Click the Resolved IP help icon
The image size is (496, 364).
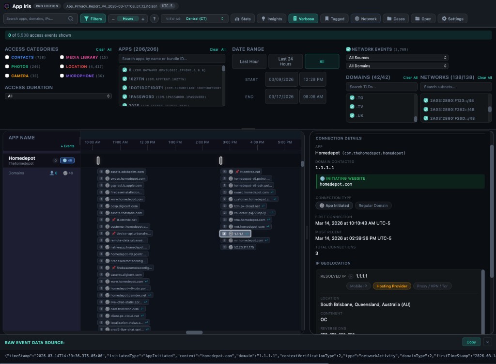[x=351, y=276]
